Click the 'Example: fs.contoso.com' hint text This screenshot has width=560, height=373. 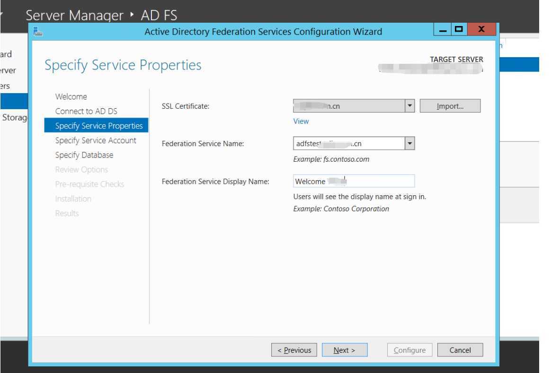331,159
